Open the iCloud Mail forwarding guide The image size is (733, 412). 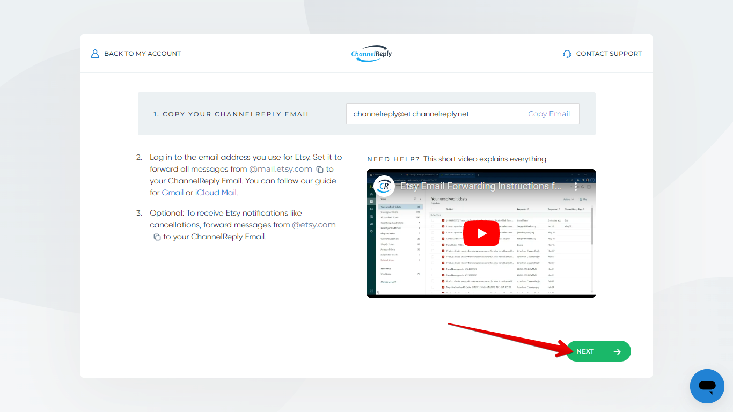(x=216, y=193)
